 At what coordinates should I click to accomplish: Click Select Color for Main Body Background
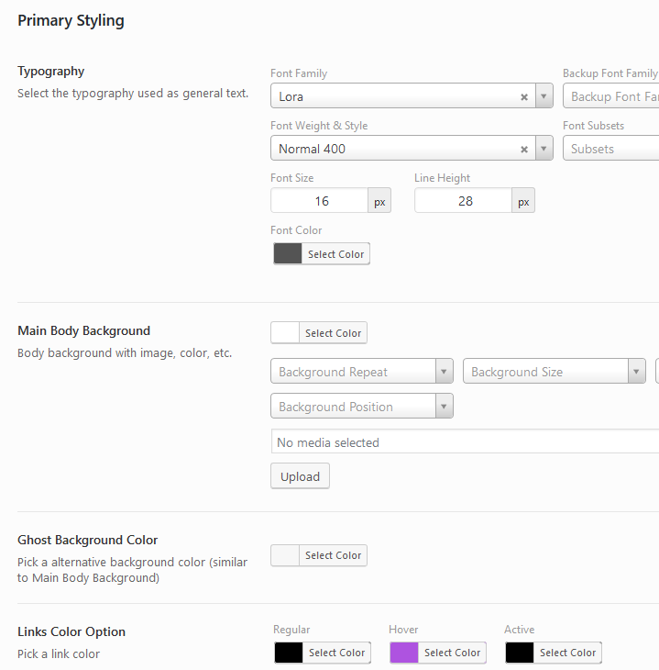(333, 333)
